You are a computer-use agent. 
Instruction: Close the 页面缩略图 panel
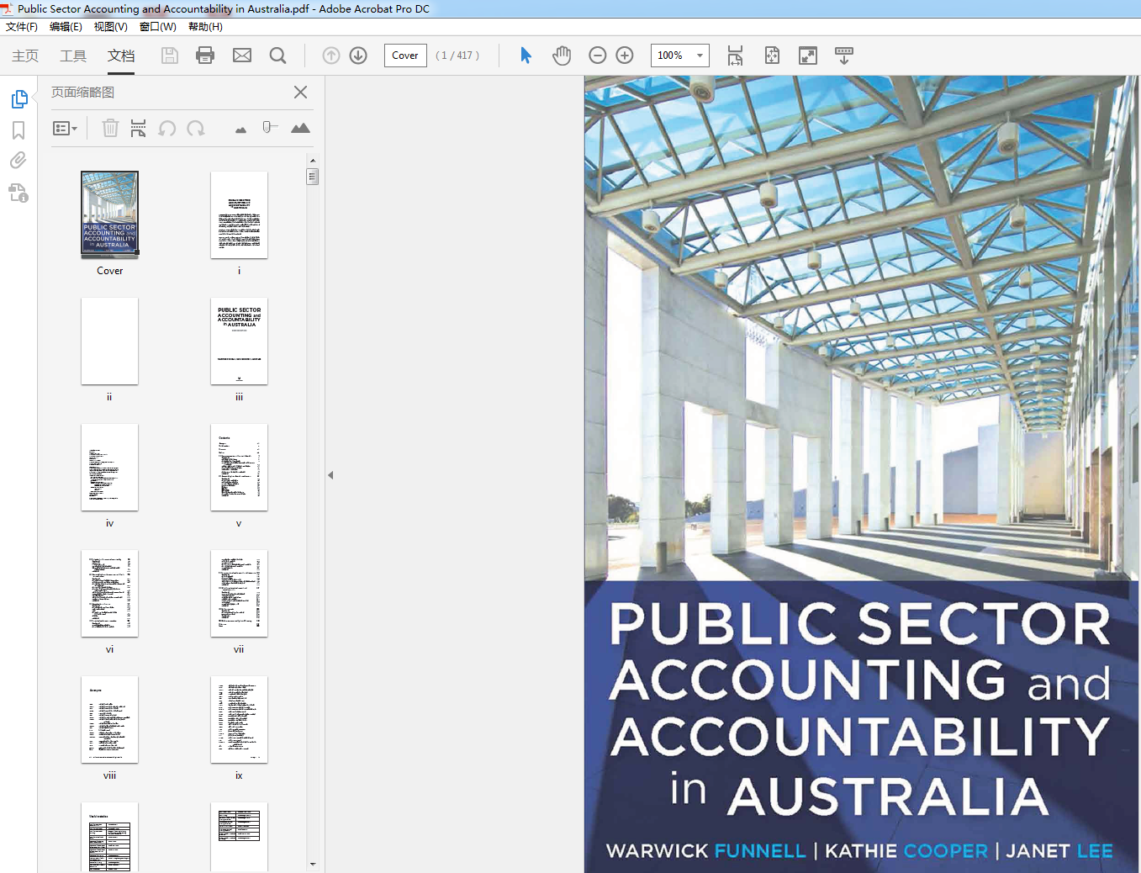pos(300,92)
